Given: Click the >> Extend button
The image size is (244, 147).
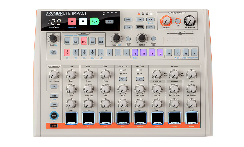Looking at the screenshot, I should tap(150, 20).
